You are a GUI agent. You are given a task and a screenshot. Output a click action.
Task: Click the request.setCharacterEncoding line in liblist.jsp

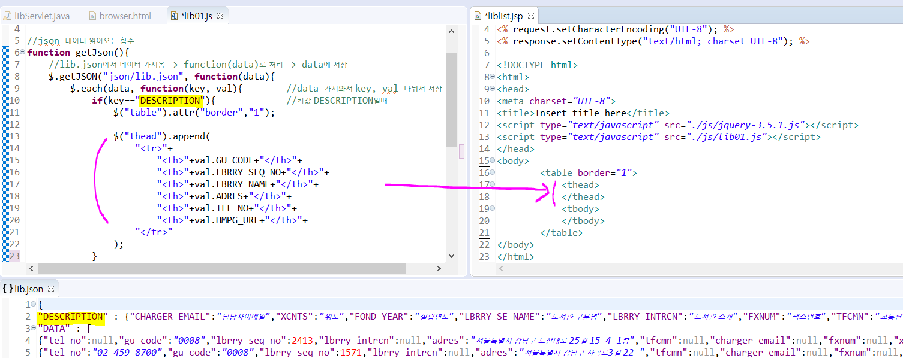click(615, 29)
